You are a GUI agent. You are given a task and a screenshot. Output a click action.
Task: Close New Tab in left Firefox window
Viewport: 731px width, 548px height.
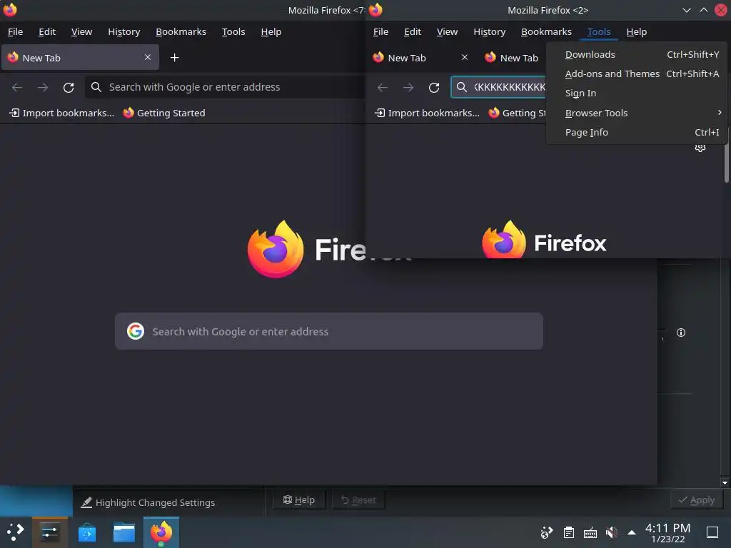pyautogui.click(x=148, y=57)
